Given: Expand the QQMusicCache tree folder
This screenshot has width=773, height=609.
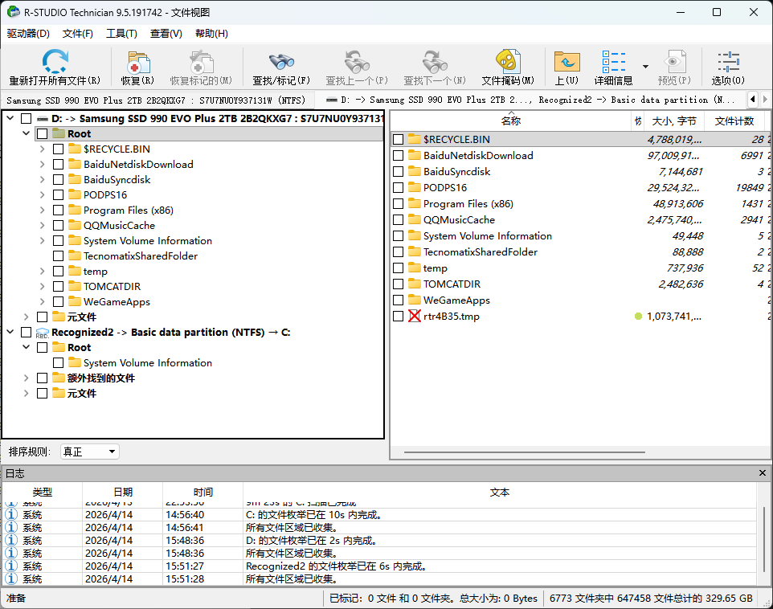Looking at the screenshot, I should [x=42, y=226].
